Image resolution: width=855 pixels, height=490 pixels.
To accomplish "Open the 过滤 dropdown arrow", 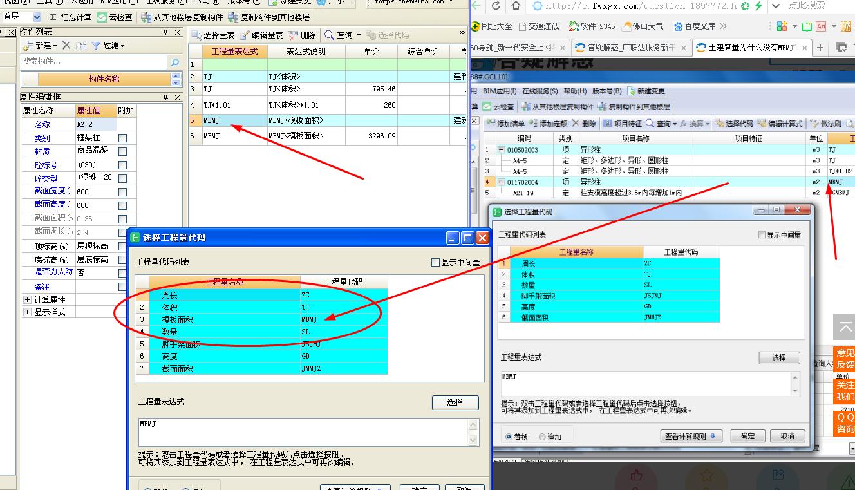I will [x=122, y=46].
